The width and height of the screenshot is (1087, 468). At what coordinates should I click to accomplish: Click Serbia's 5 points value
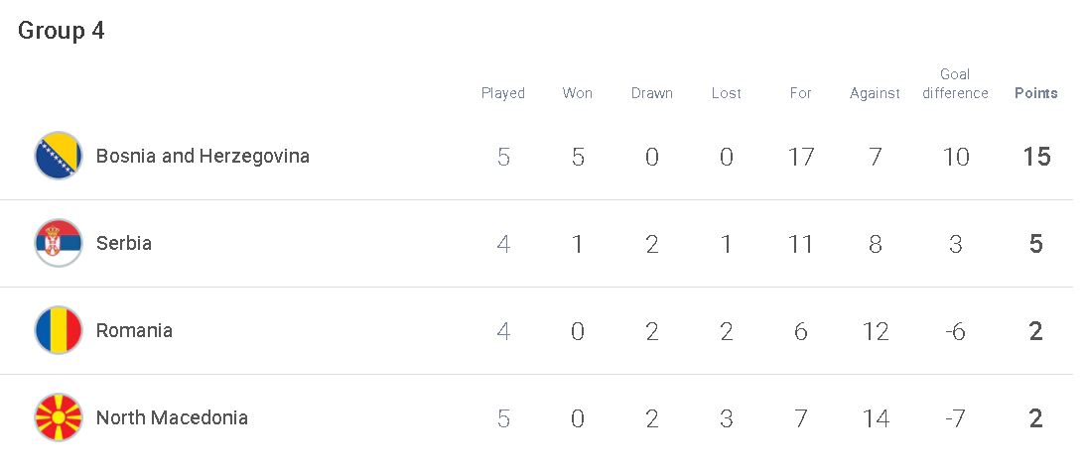click(x=1036, y=244)
